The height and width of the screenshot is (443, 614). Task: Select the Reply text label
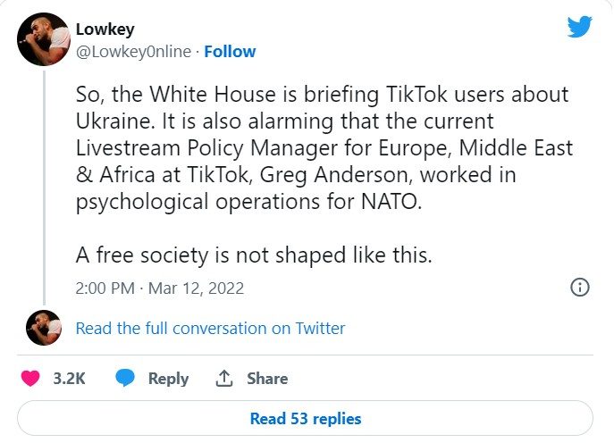[x=168, y=379]
